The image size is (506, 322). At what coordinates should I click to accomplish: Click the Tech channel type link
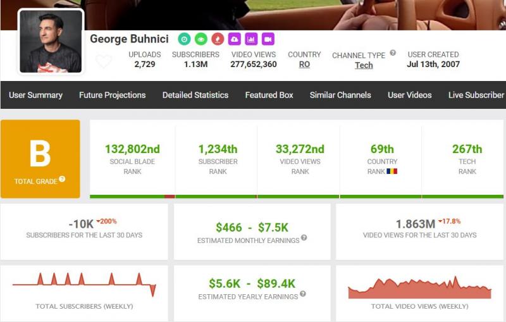(x=364, y=65)
